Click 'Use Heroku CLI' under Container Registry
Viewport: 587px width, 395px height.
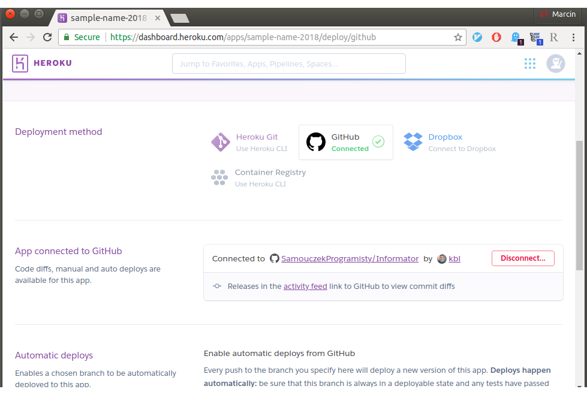[260, 184]
